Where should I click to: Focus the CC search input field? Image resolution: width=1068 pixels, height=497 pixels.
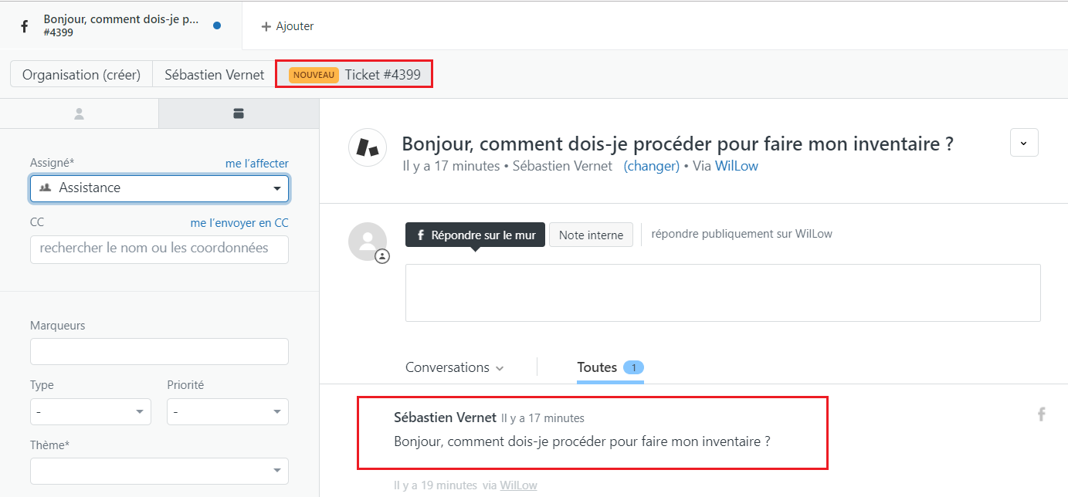[x=159, y=249]
